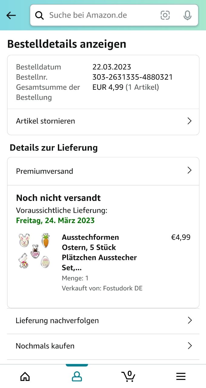Open Nochmals kaufen chevron
The width and height of the screenshot is (206, 388).
(190, 346)
